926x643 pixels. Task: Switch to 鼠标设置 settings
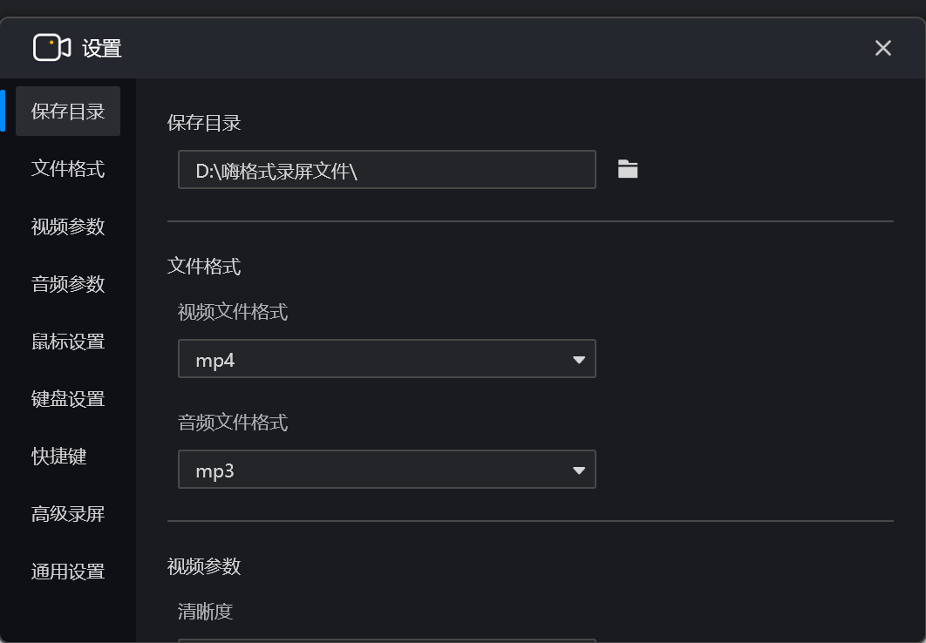(x=68, y=341)
